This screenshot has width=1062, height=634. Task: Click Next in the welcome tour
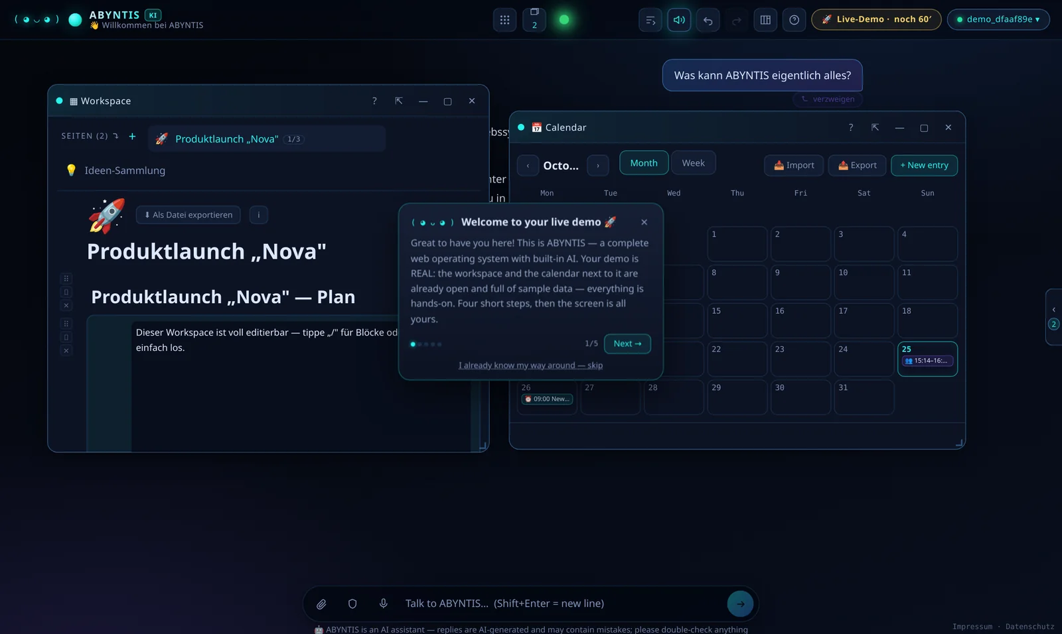click(x=627, y=344)
